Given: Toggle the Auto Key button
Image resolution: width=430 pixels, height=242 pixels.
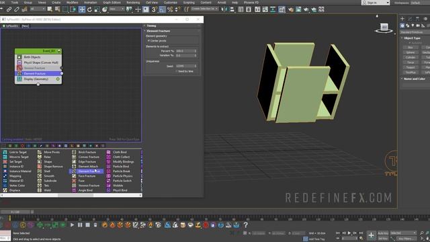Looking at the screenshot, I should 383,233.
